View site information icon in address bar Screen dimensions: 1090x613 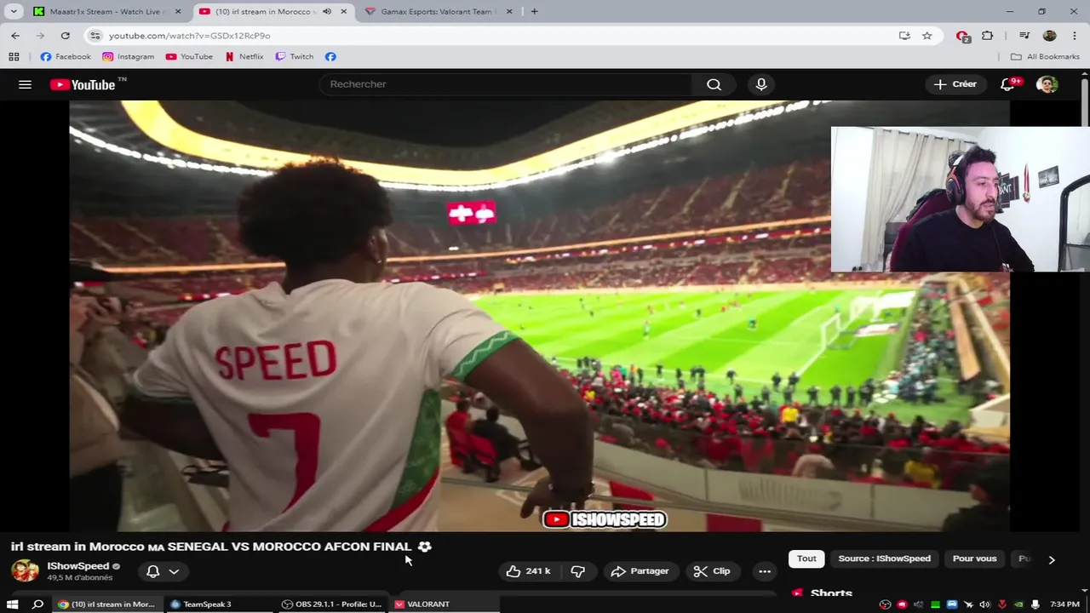point(95,35)
